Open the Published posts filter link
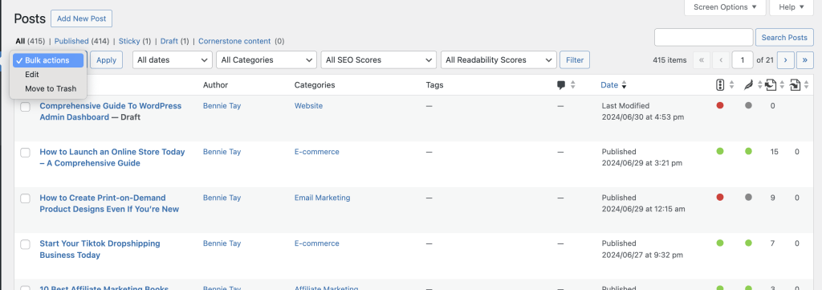 click(71, 41)
